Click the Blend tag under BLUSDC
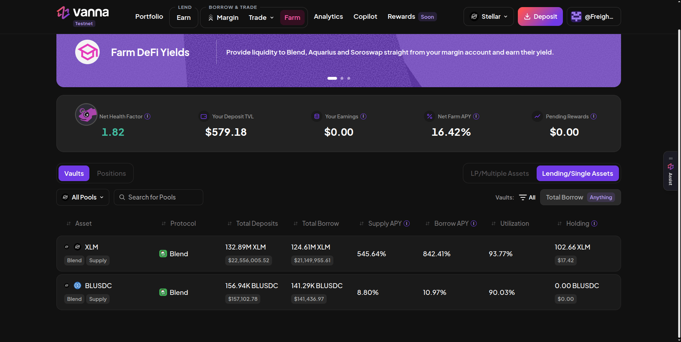The image size is (681, 342). tap(74, 299)
